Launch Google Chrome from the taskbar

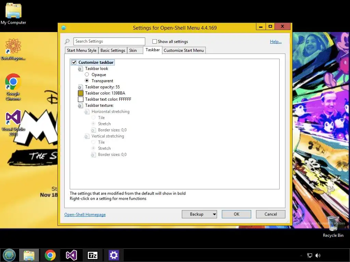(x=50, y=255)
